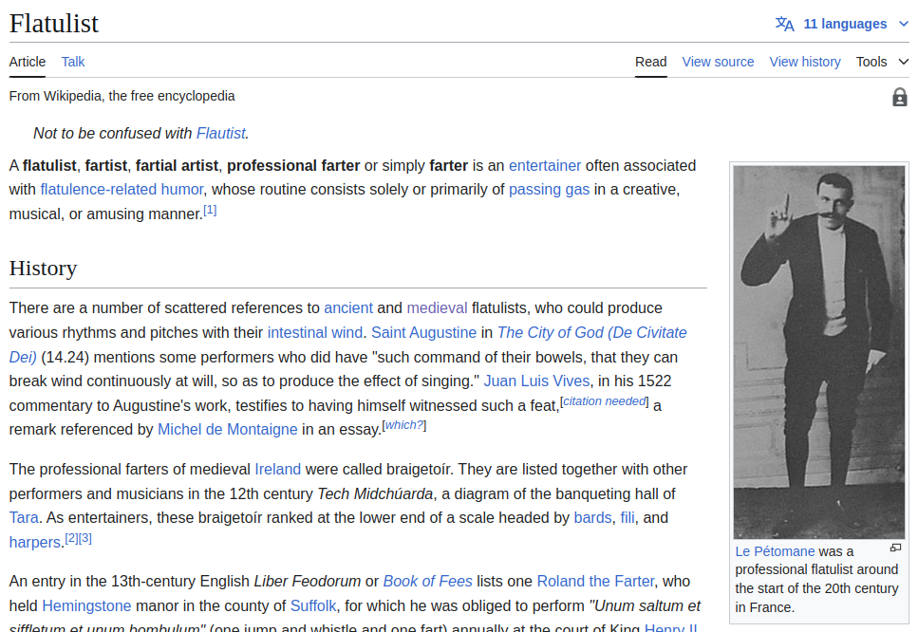Open the flatulence-related humor link

coord(122,189)
